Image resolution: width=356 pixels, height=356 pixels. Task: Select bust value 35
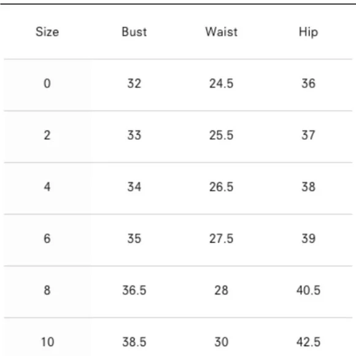click(134, 239)
